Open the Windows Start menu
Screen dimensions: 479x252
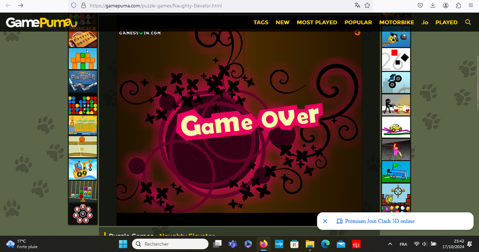[x=123, y=244]
